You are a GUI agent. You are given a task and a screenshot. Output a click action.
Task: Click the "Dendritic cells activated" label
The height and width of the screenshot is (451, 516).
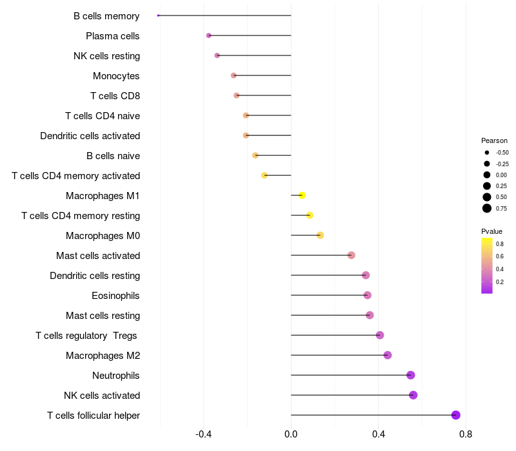click(90, 136)
